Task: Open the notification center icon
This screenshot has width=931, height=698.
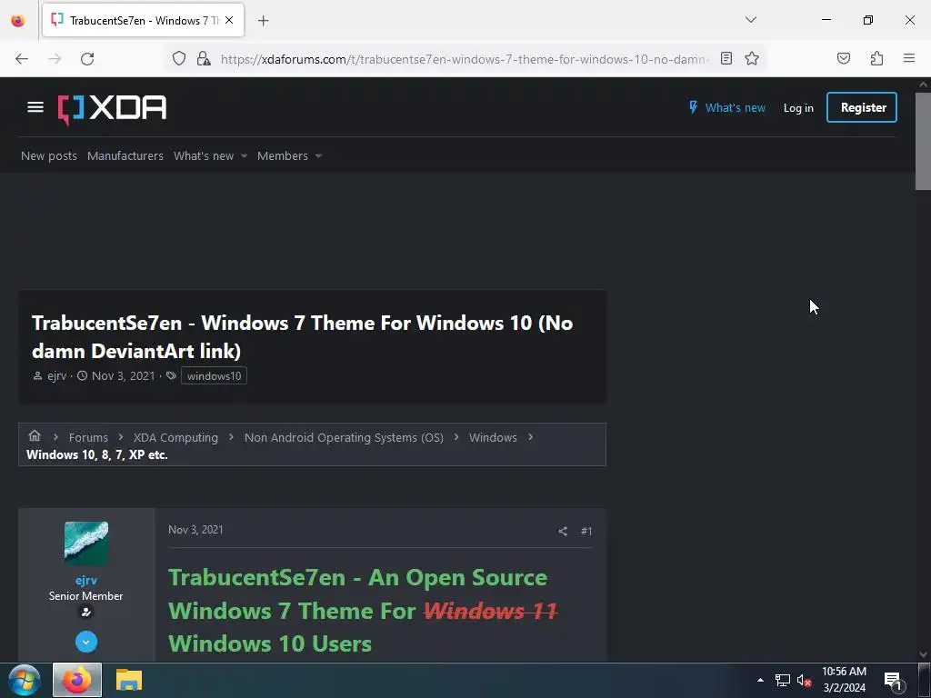Action: click(893, 681)
